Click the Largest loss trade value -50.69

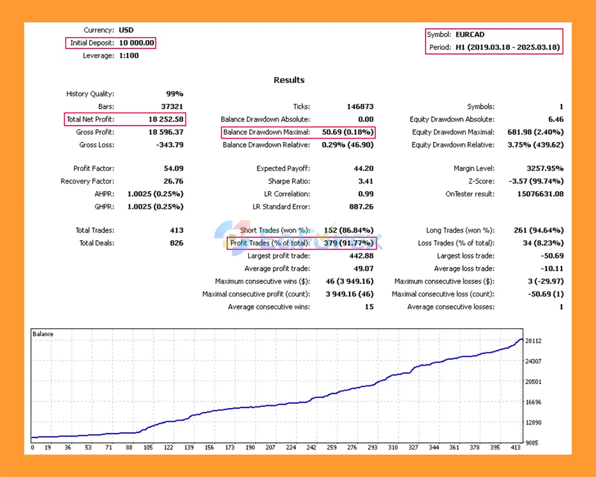552,256
